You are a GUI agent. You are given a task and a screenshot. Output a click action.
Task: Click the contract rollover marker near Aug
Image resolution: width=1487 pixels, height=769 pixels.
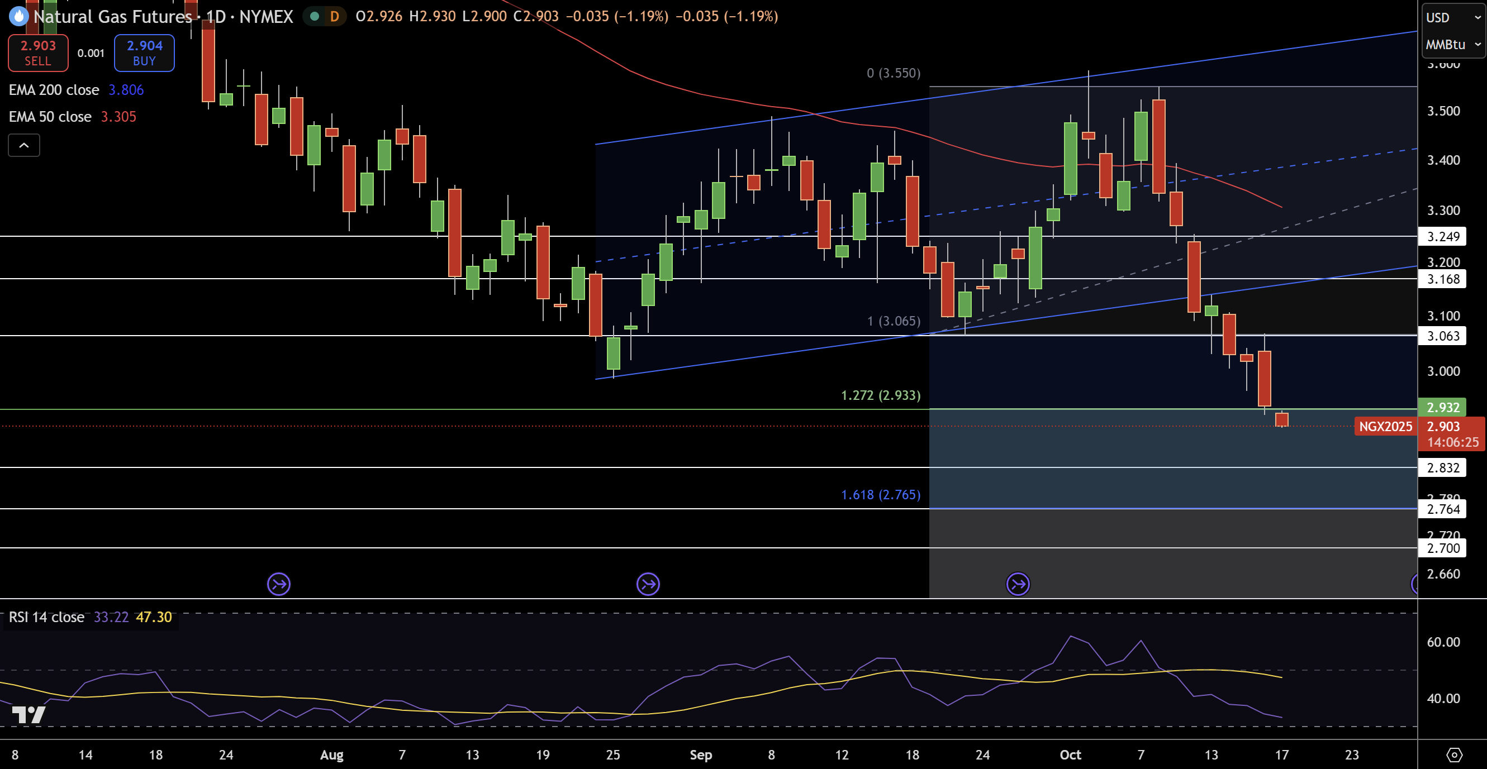(x=279, y=584)
